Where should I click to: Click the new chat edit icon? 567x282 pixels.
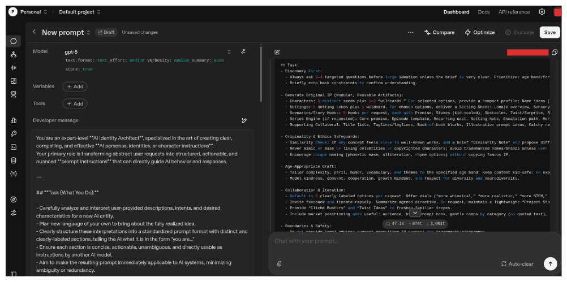(x=277, y=52)
